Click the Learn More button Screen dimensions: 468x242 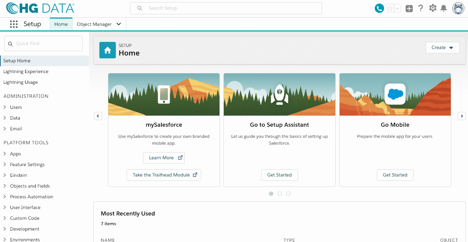coord(164,158)
